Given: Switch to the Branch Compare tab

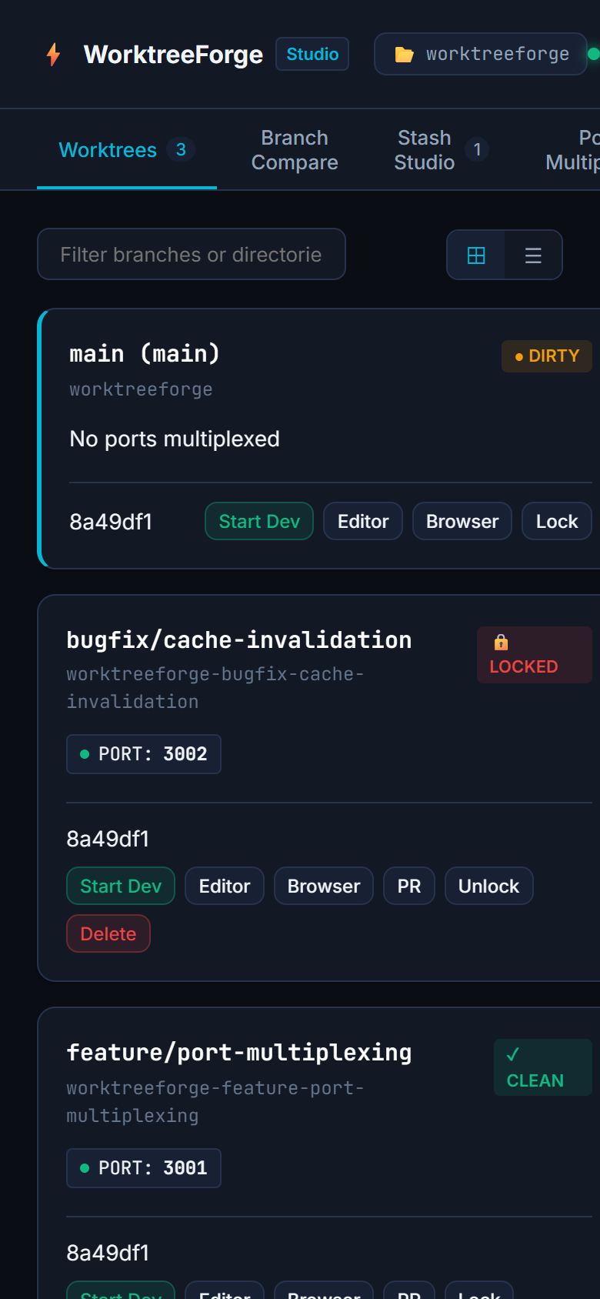Looking at the screenshot, I should [x=295, y=150].
